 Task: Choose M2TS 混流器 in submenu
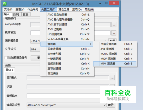(x=115, y=54)
